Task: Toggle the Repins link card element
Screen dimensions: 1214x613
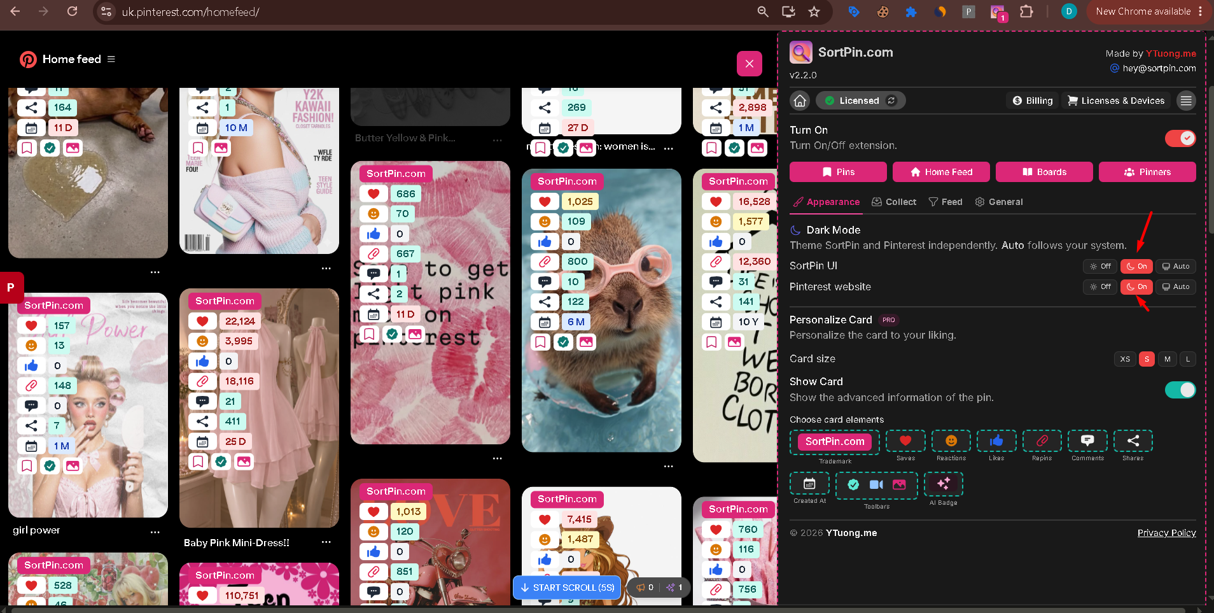Action: (x=1042, y=440)
